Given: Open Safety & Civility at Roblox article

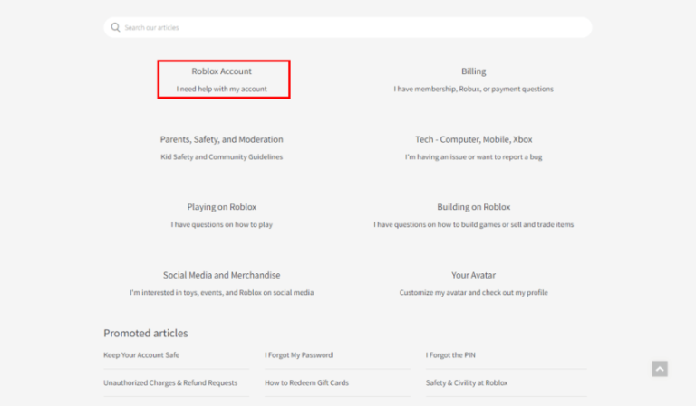Looking at the screenshot, I should point(467,383).
